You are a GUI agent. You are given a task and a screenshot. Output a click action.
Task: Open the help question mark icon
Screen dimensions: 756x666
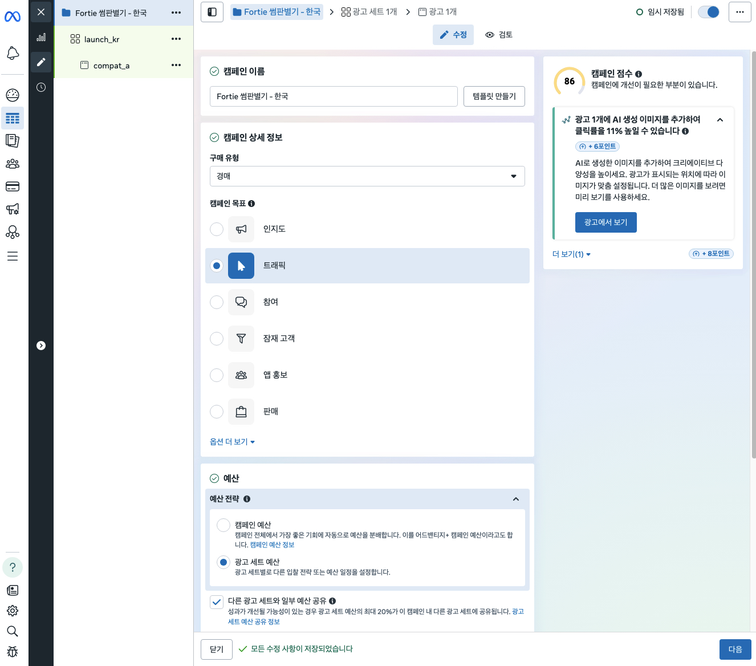point(13,567)
